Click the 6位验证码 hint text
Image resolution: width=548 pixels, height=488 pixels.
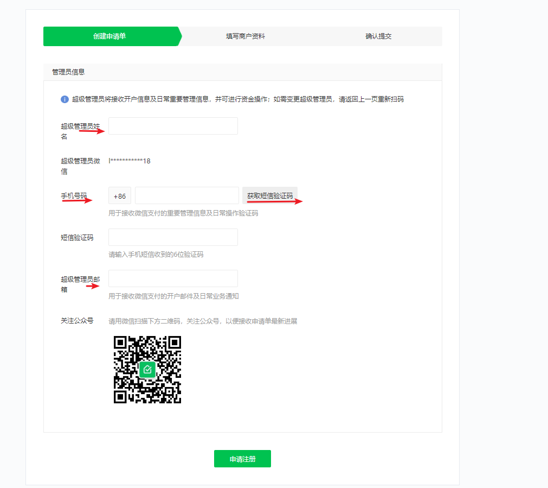[x=156, y=255]
